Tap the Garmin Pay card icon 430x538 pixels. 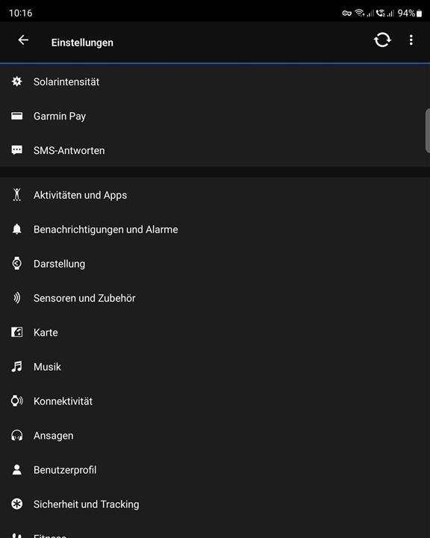click(x=17, y=116)
